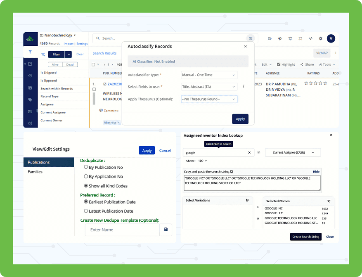Expand the AI Tools dropdown

[x=327, y=65]
